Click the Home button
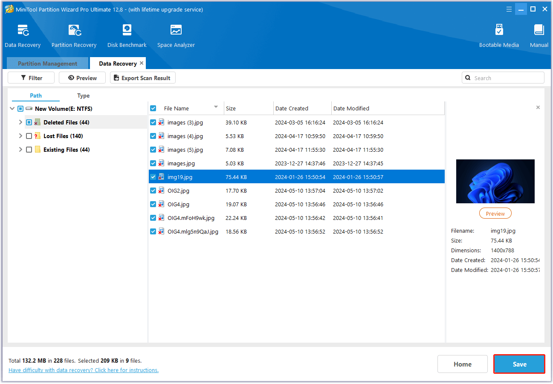Image resolution: width=553 pixels, height=384 pixels. point(462,364)
